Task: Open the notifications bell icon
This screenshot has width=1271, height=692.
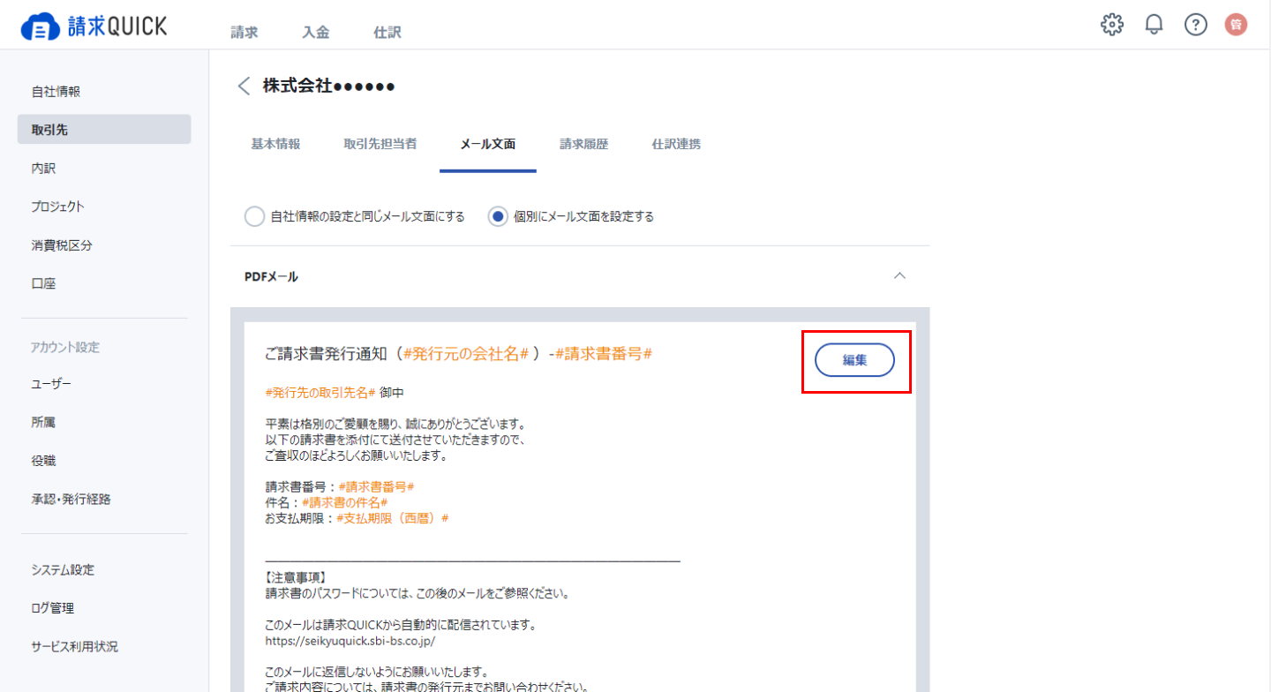Action: coord(1154,25)
